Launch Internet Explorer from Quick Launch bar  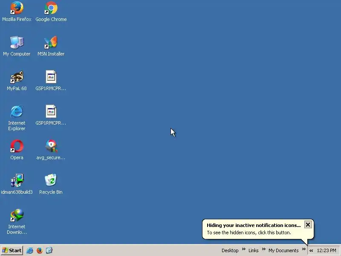(30, 250)
